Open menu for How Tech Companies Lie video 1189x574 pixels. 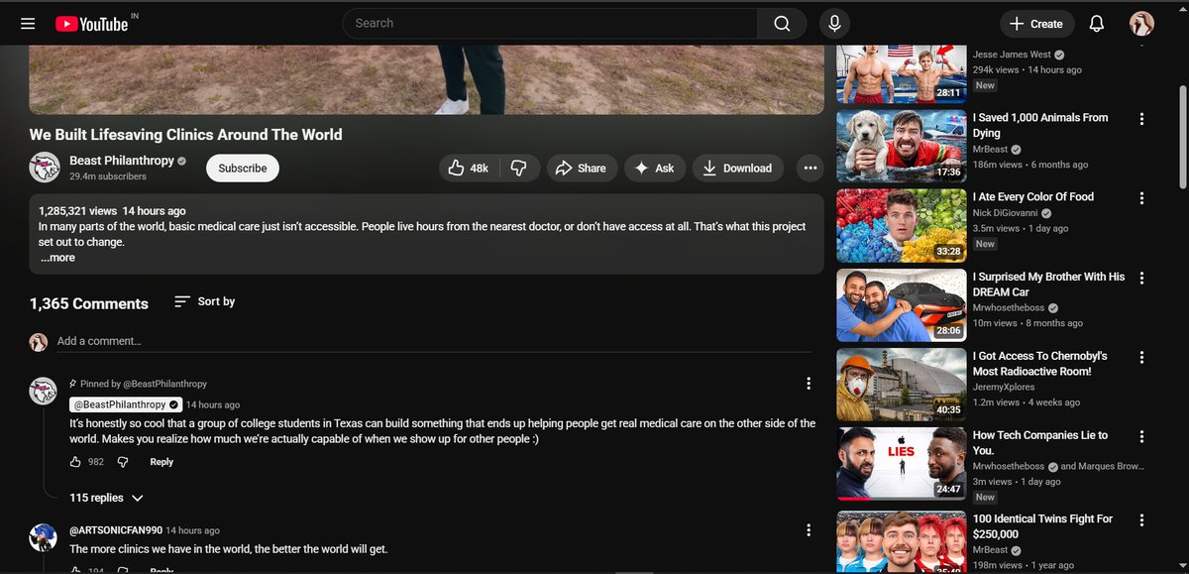1141,436
